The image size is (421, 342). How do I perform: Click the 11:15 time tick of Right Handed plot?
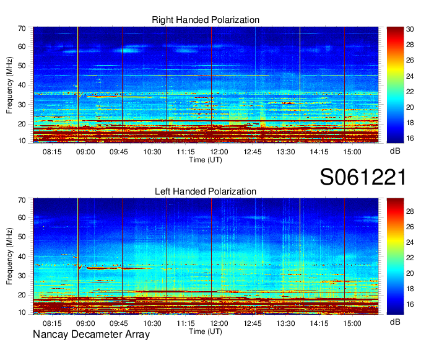tap(186, 152)
